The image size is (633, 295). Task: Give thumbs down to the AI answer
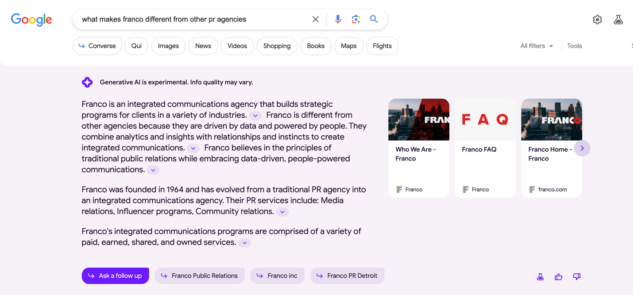[577, 276]
